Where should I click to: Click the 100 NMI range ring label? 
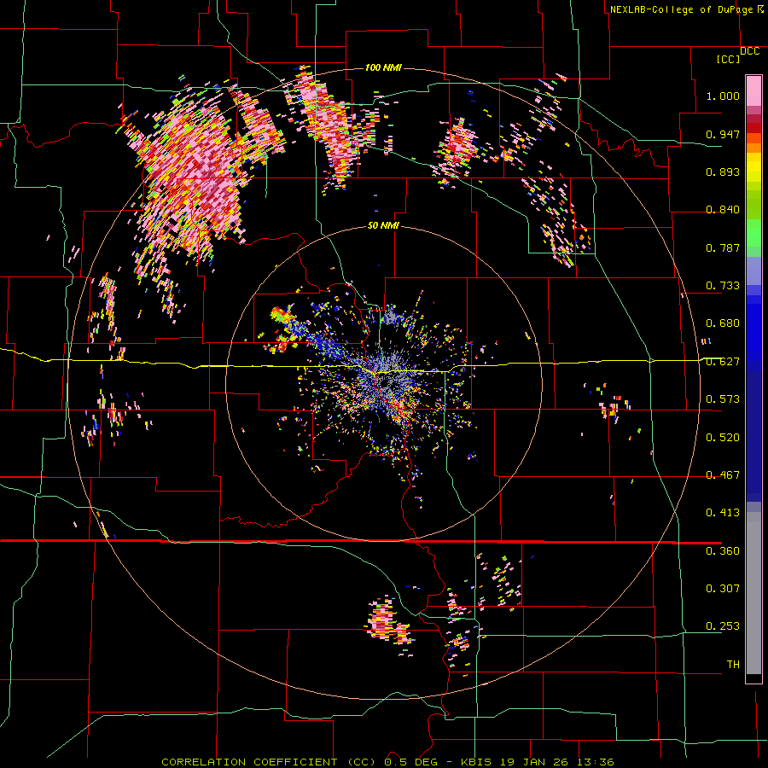(x=383, y=67)
